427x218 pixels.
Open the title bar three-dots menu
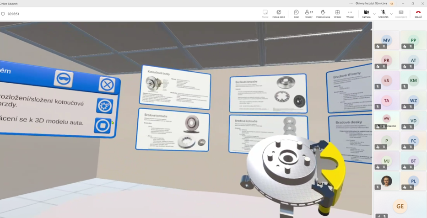tap(351, 4)
